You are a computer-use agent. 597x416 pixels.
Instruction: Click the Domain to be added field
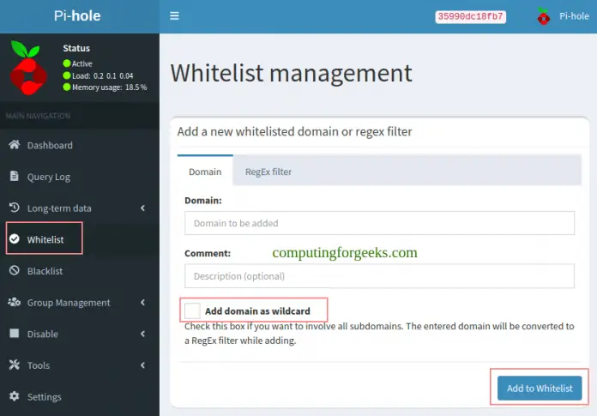[378, 223]
